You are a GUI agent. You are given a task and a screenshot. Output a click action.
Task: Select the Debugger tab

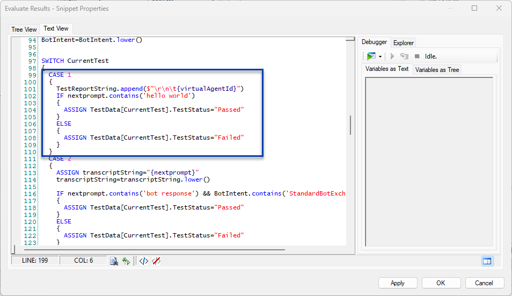(374, 42)
